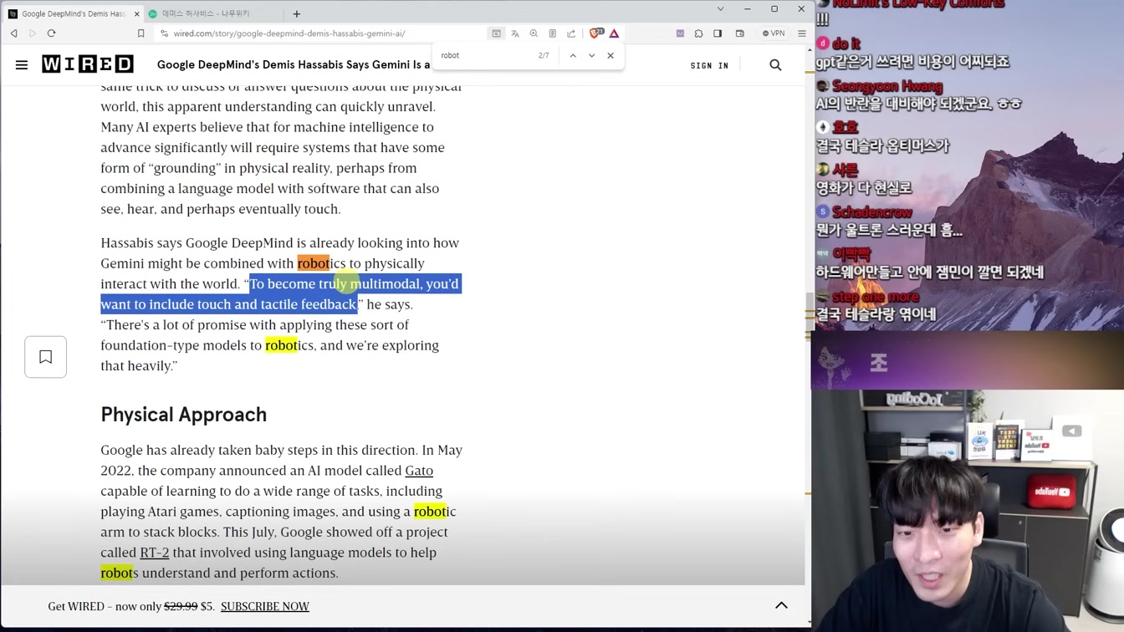
Task: Click the VPN button
Action: (774, 33)
